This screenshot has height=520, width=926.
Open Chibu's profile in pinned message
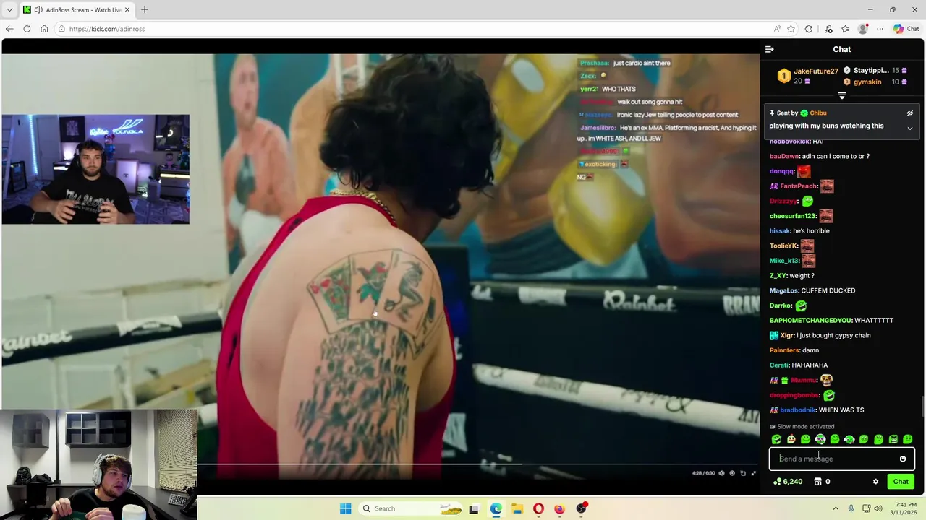pos(817,113)
